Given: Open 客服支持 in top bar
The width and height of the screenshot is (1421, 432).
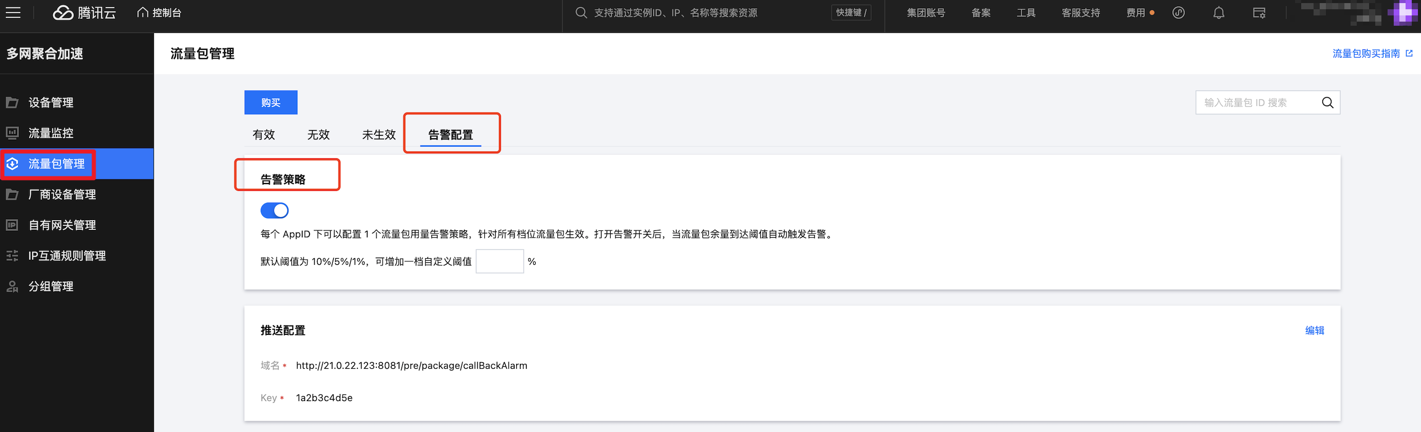Looking at the screenshot, I should [1081, 13].
